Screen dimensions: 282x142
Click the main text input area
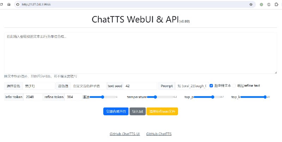[140, 53]
